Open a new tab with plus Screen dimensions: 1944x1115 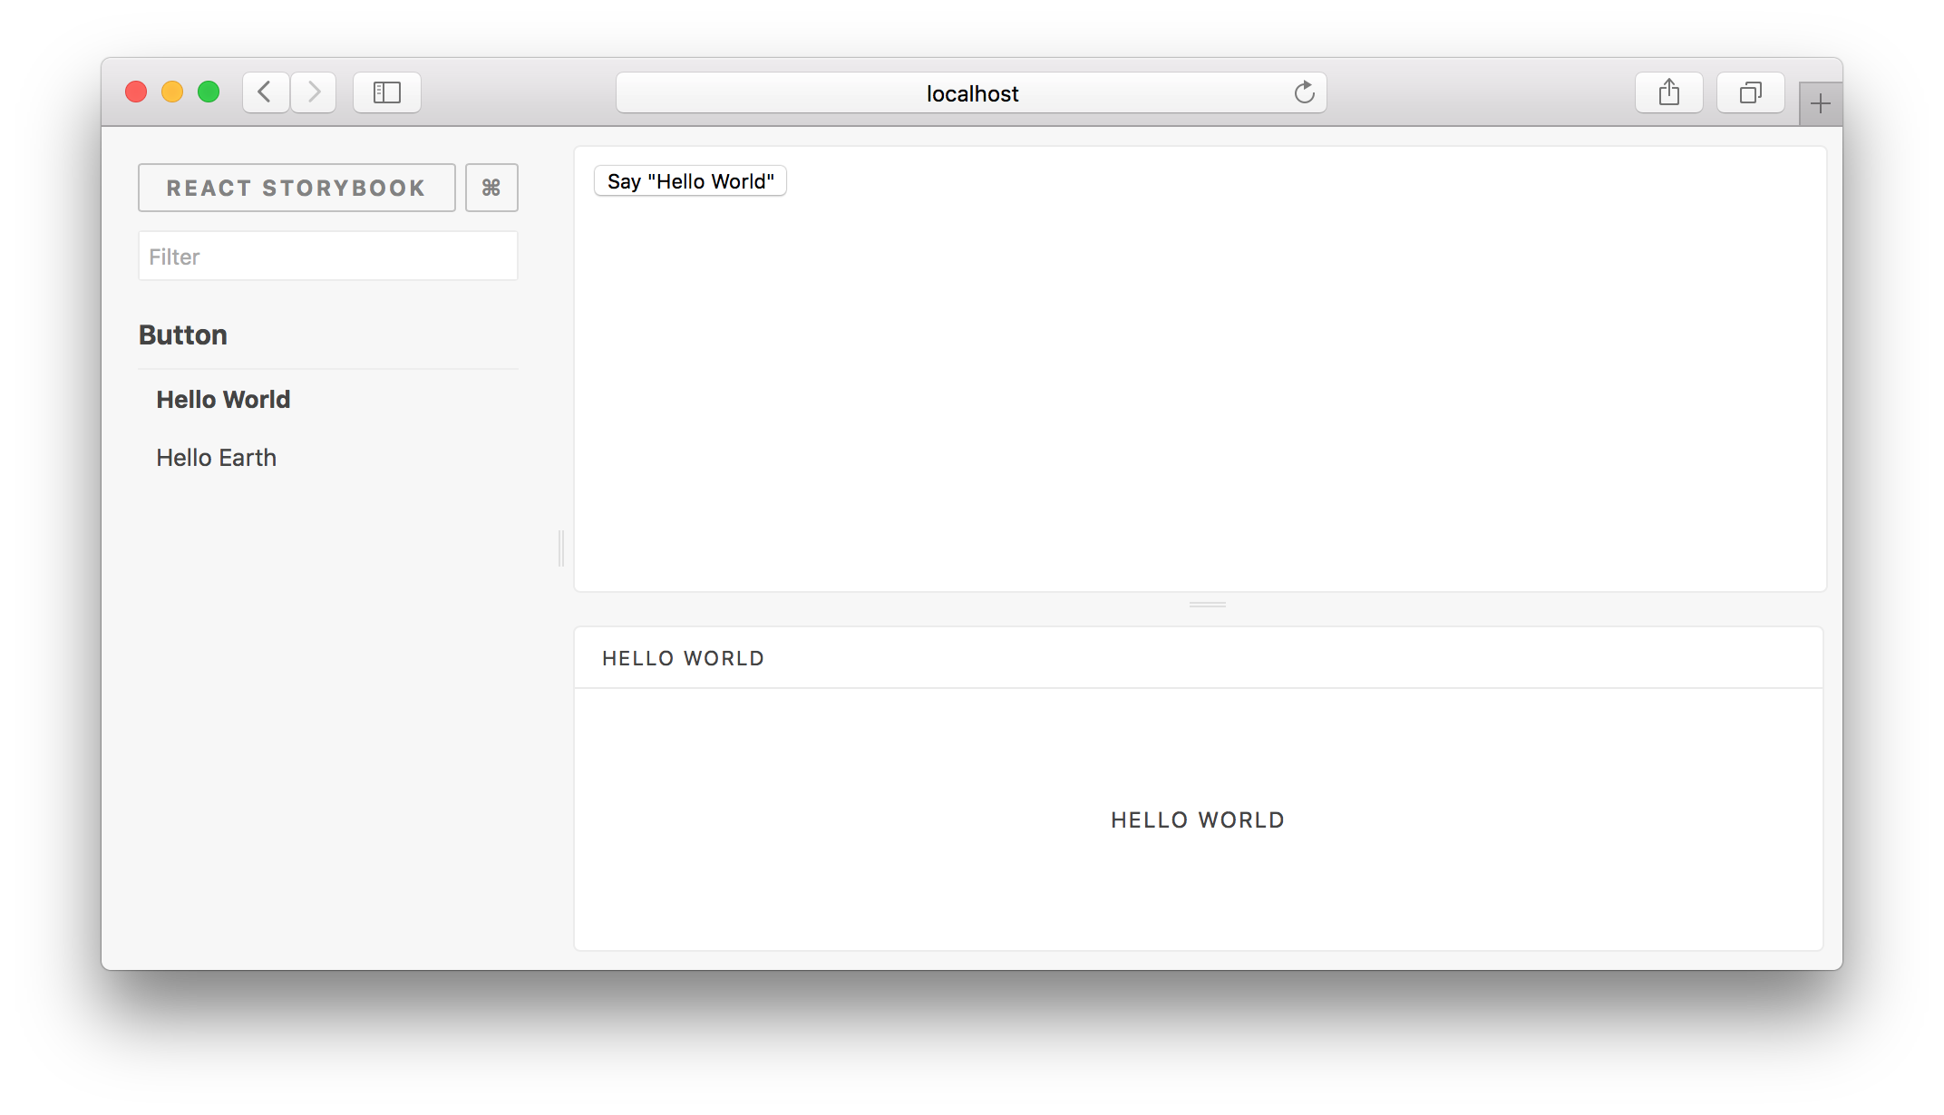coord(1820,104)
